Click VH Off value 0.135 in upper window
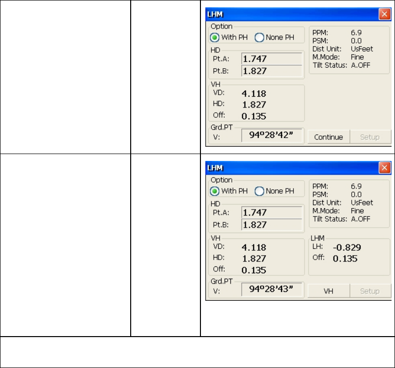 pos(254,116)
